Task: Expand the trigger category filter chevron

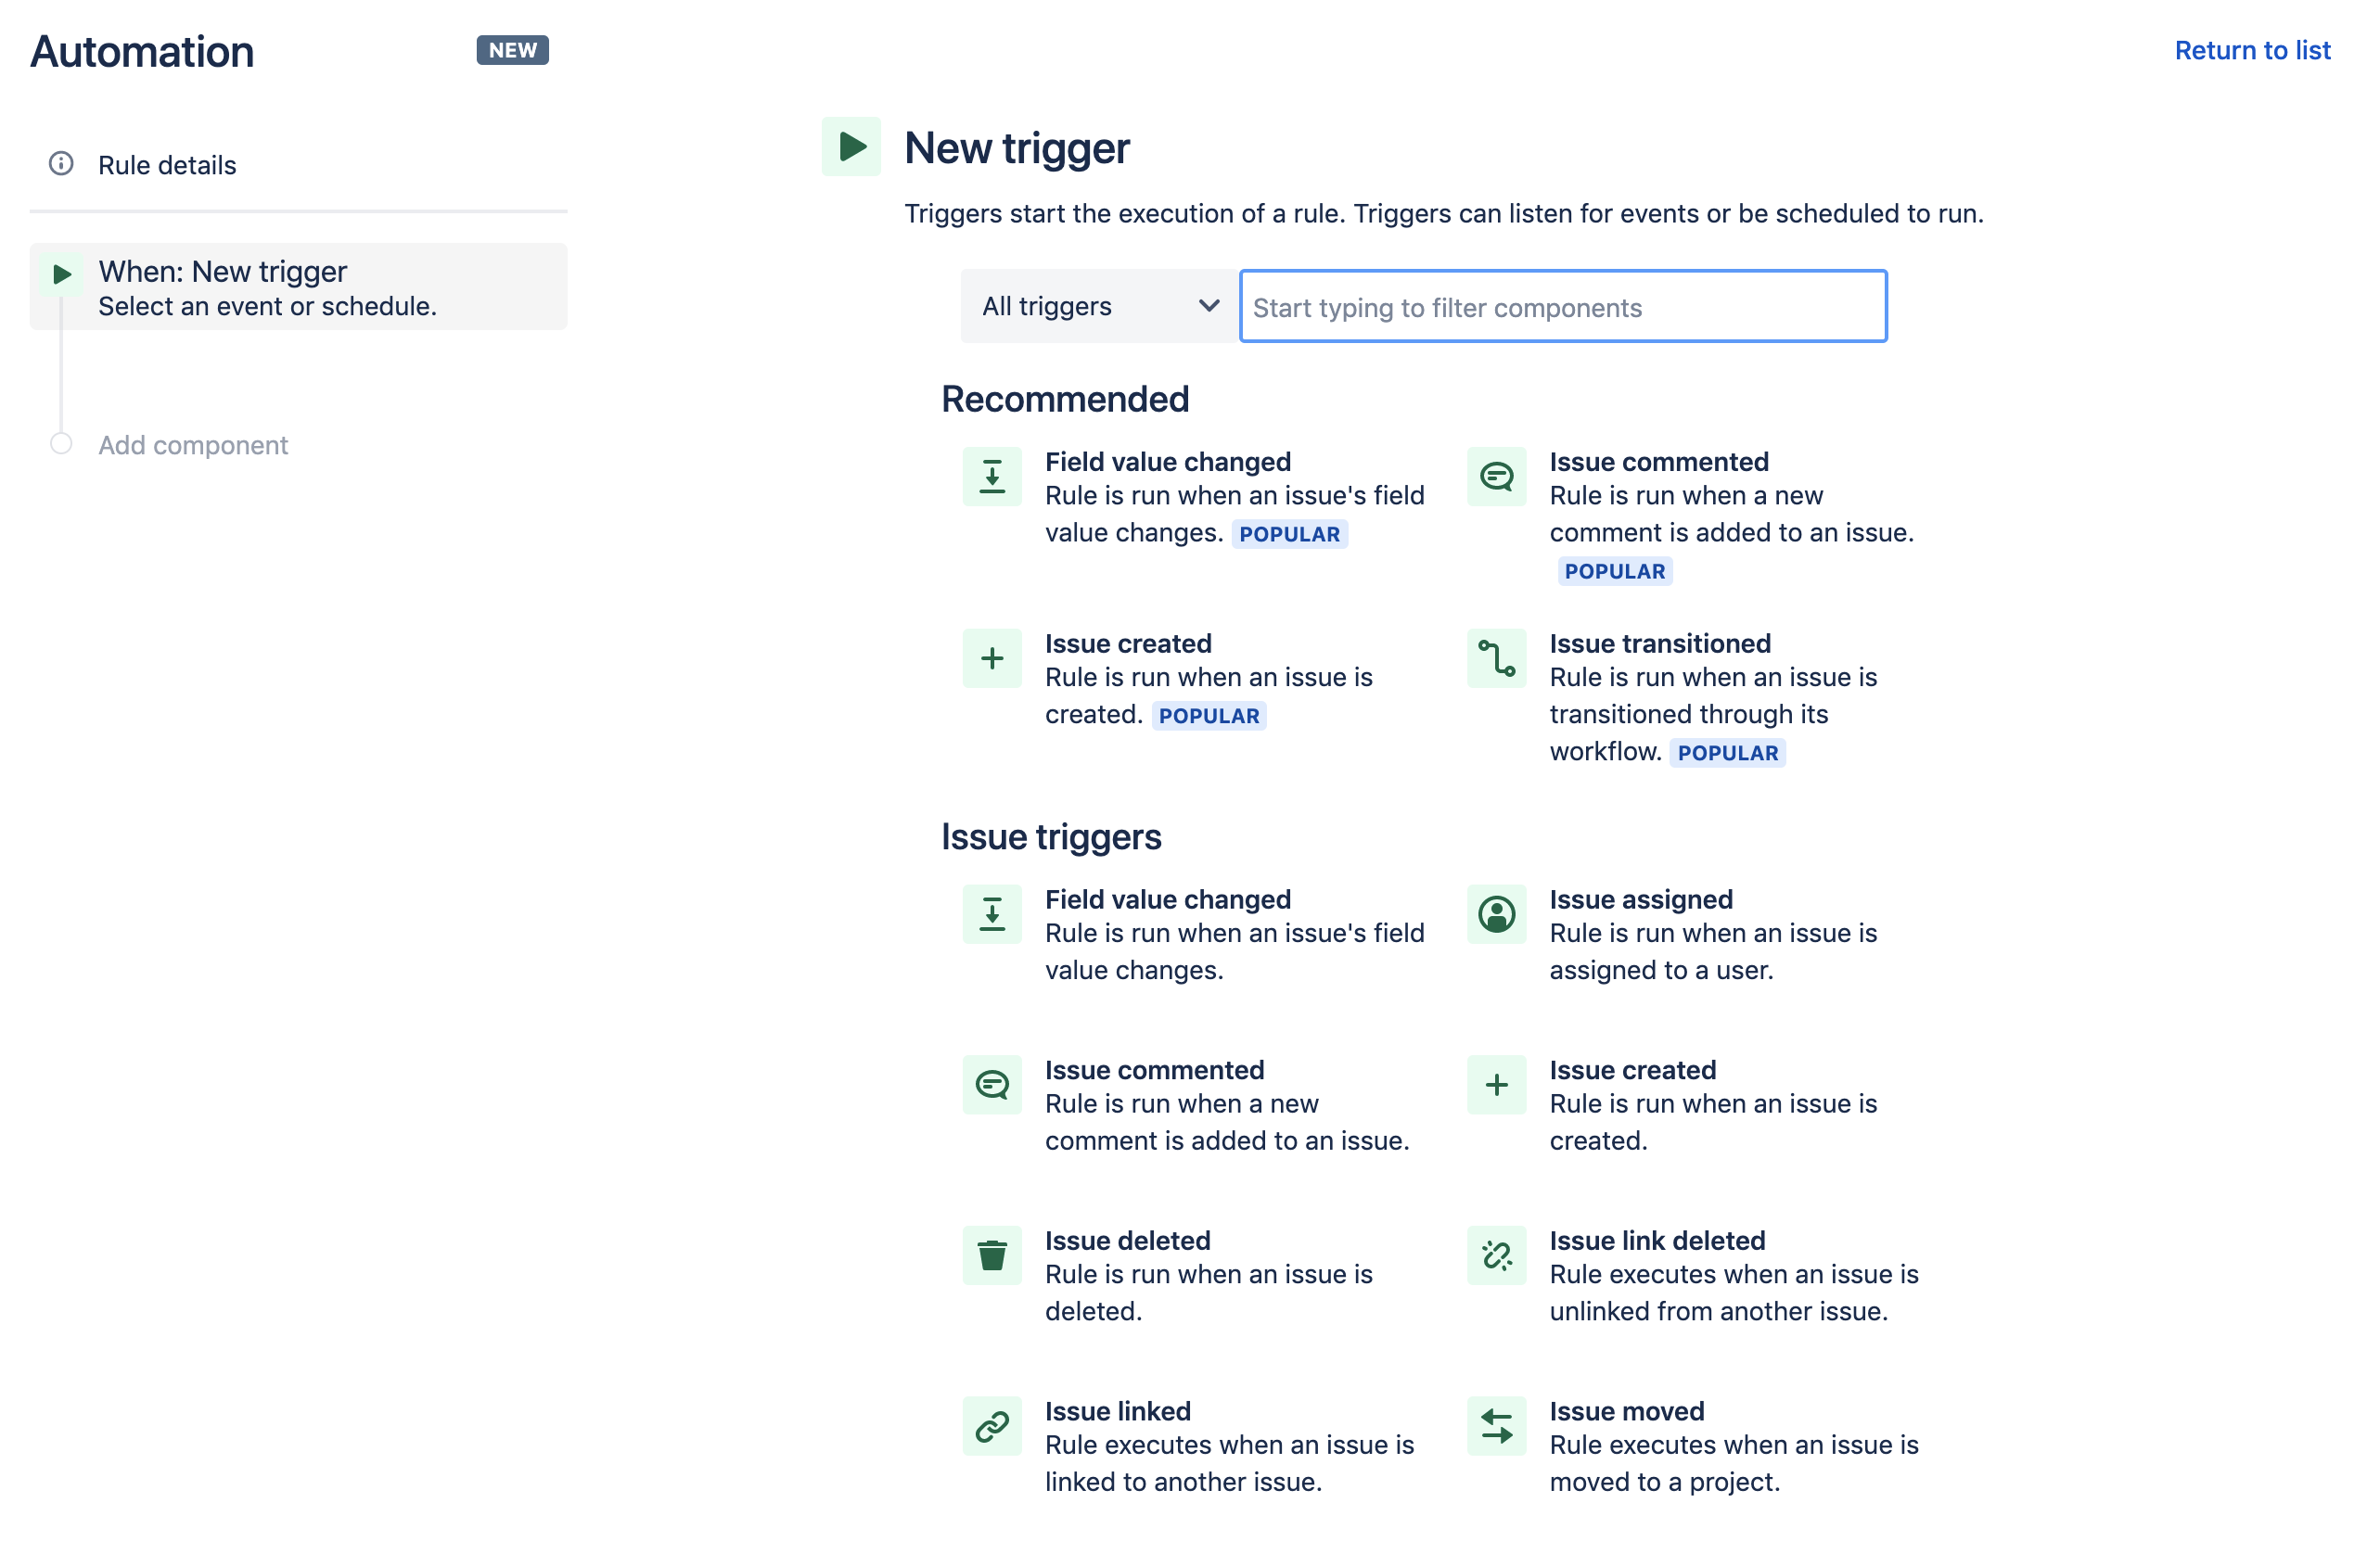Action: 1209,306
